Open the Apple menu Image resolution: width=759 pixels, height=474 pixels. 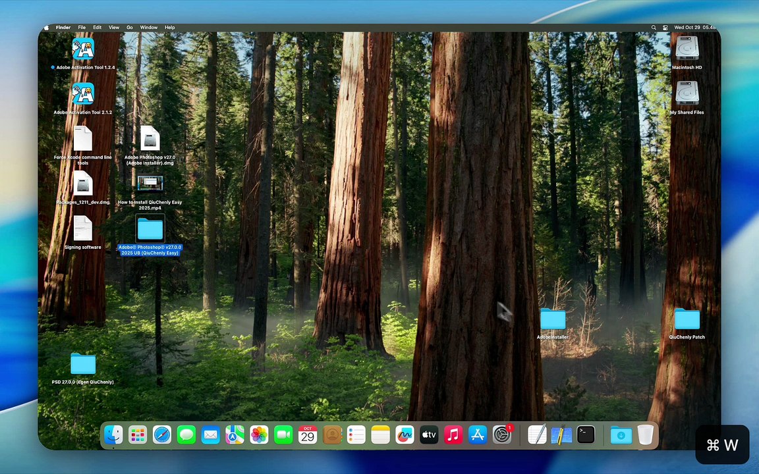[46, 28]
